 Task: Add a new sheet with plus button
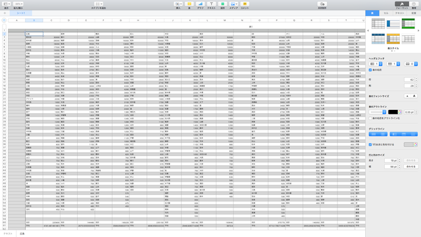tap(5, 13)
